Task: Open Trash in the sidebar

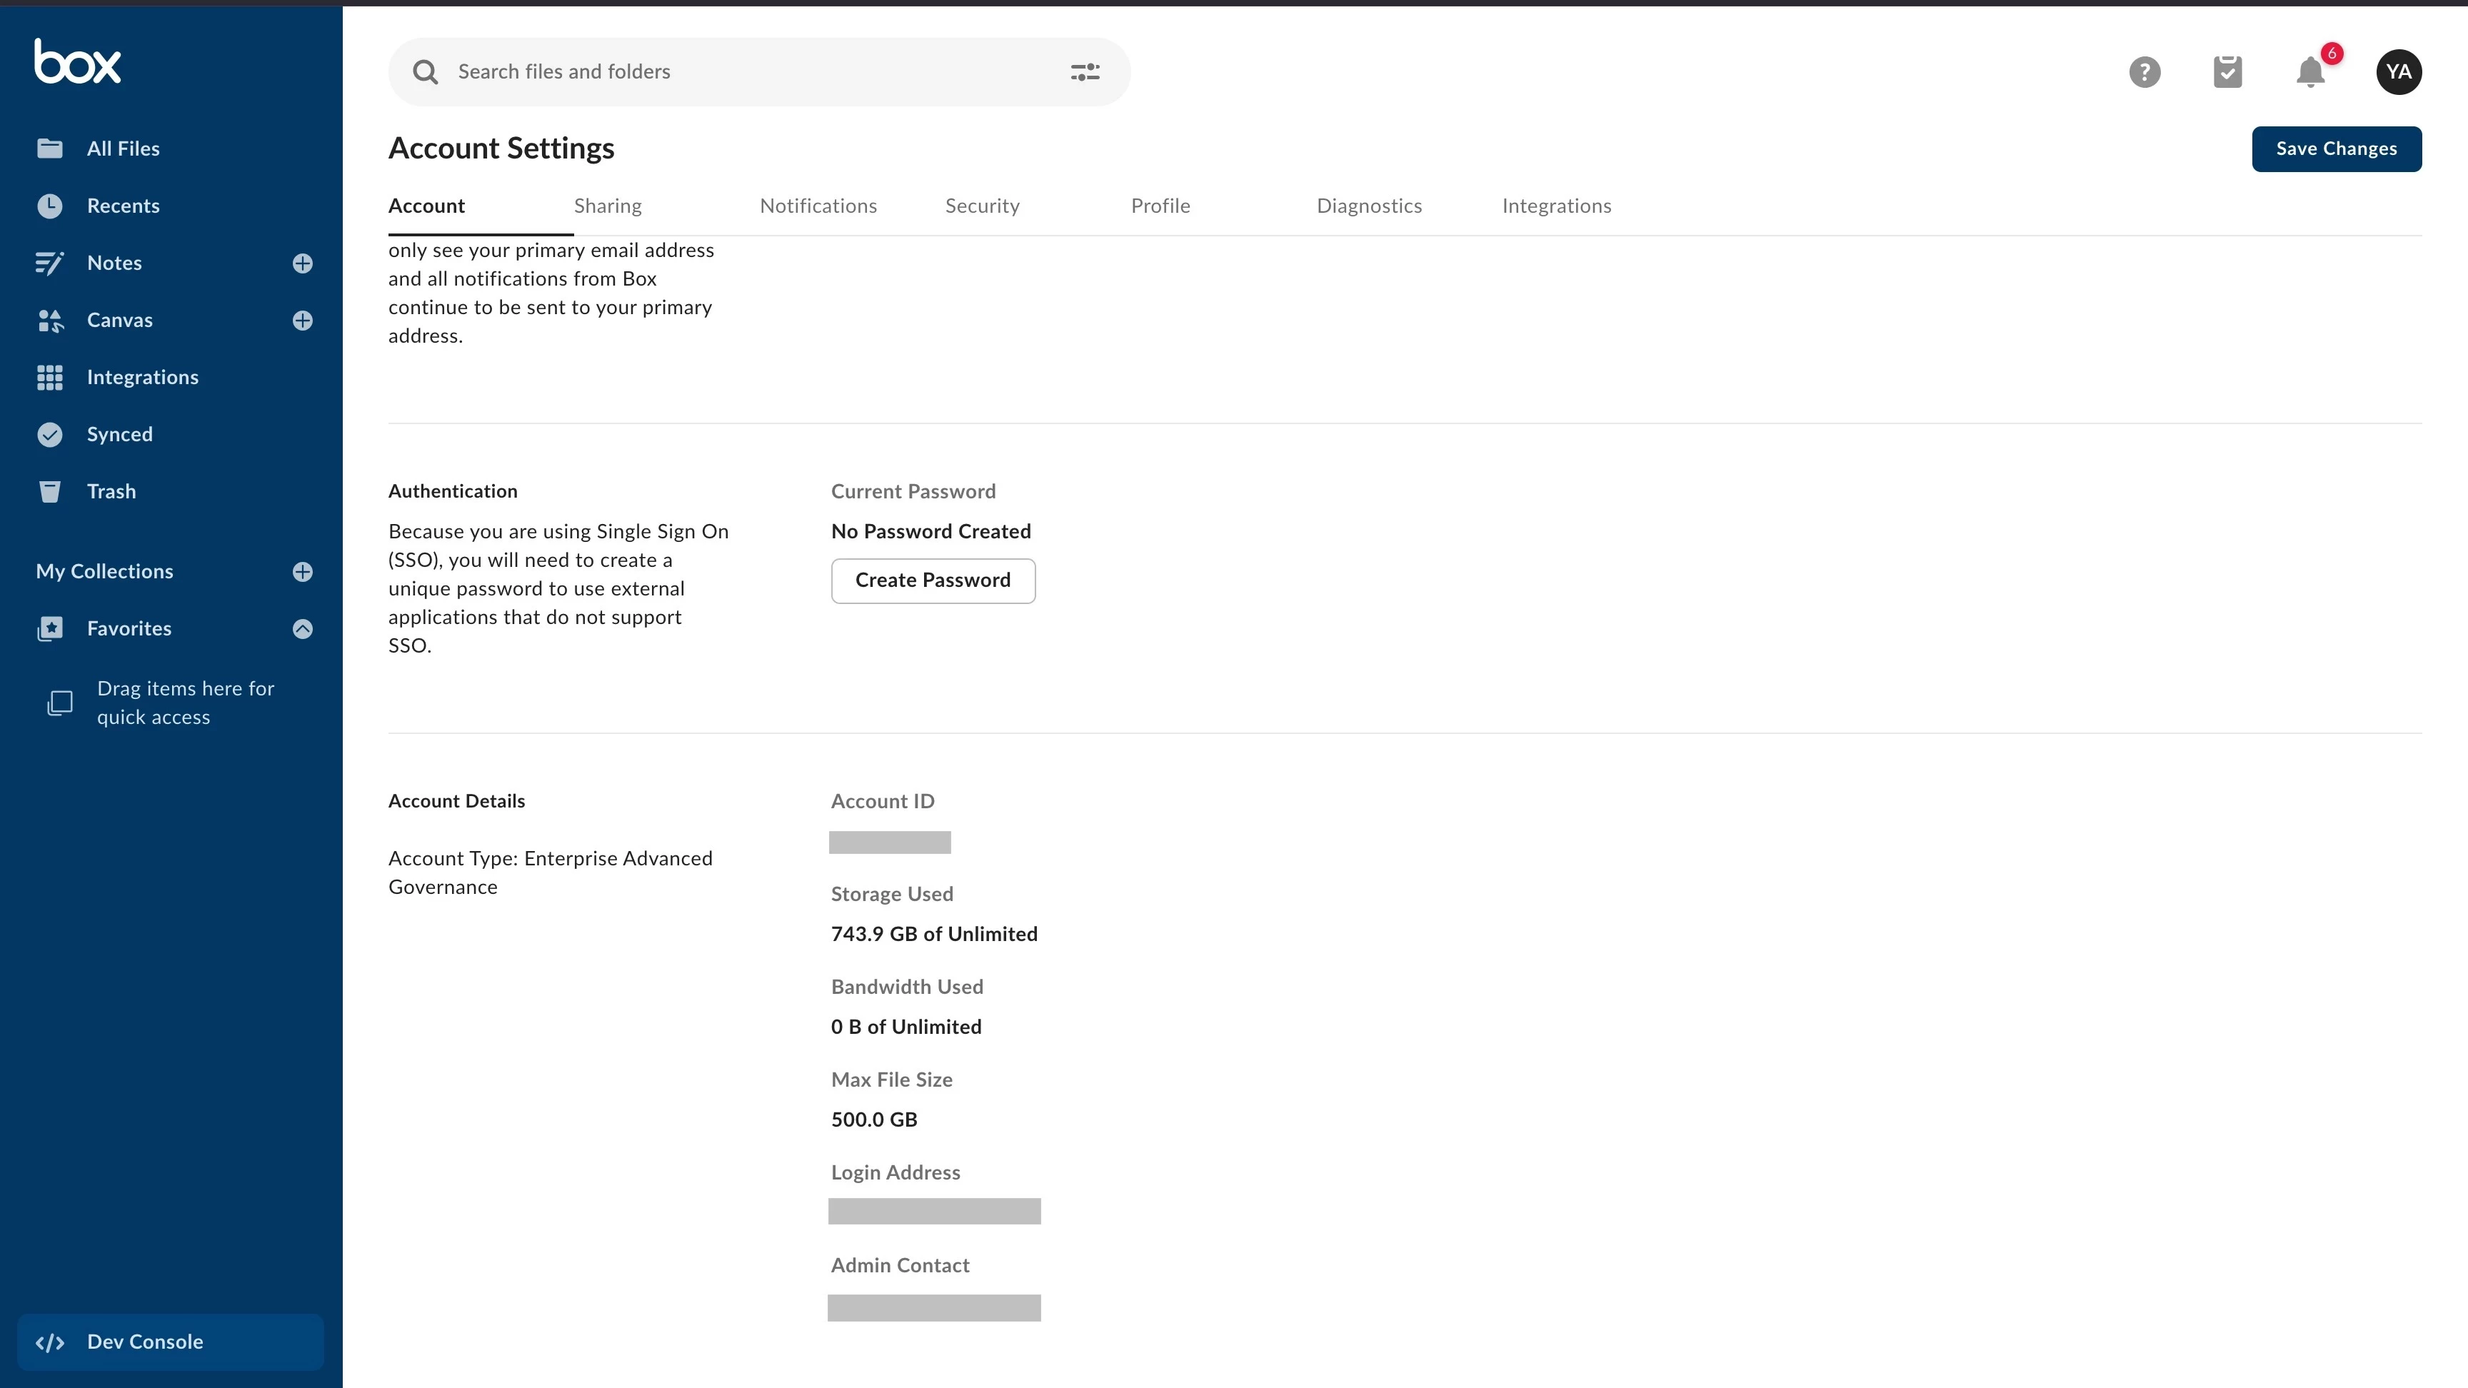Action: (x=111, y=491)
